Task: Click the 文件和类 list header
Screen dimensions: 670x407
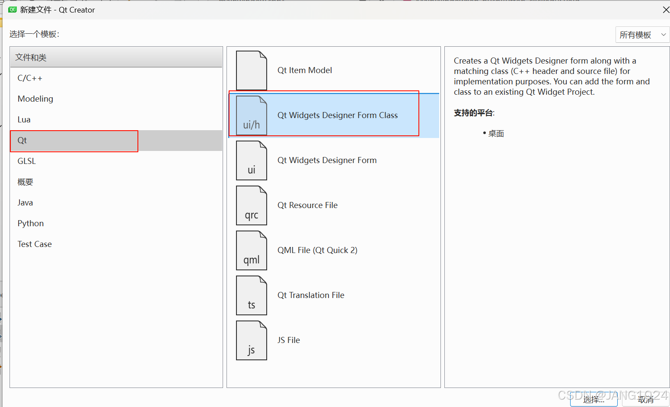Action: coord(116,58)
